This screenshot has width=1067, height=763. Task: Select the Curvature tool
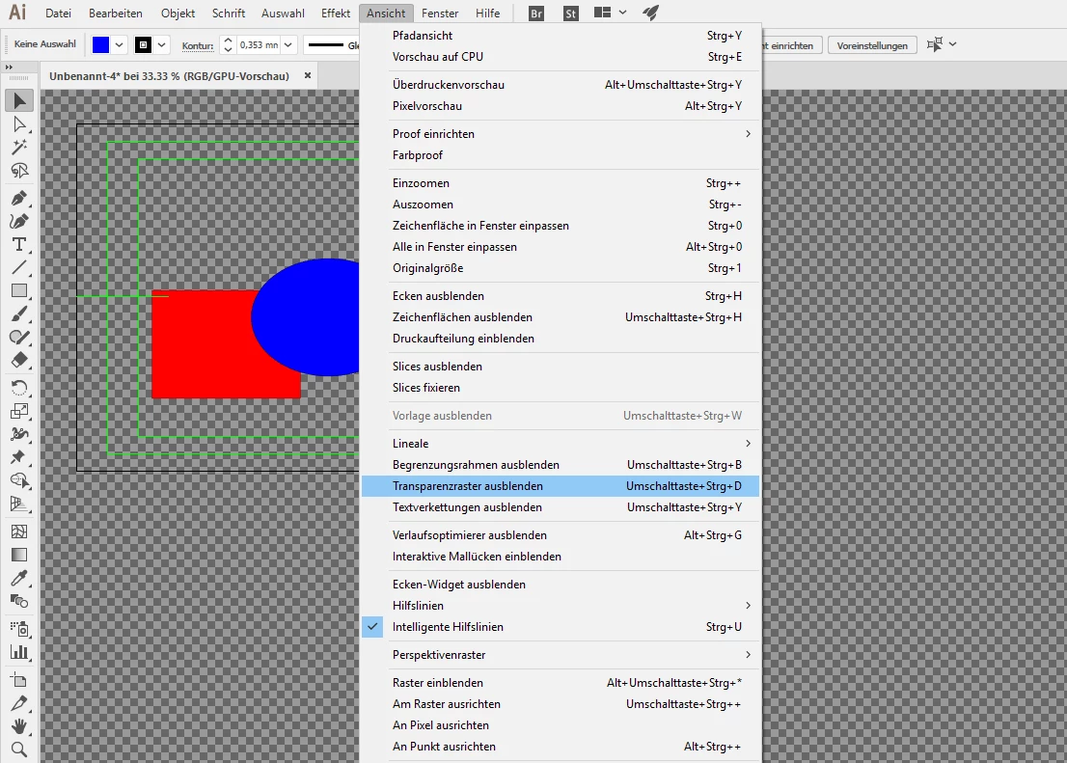click(19, 221)
